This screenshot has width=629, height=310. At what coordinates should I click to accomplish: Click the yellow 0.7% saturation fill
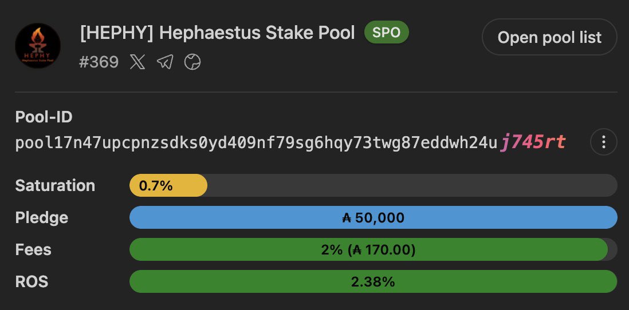pos(168,185)
